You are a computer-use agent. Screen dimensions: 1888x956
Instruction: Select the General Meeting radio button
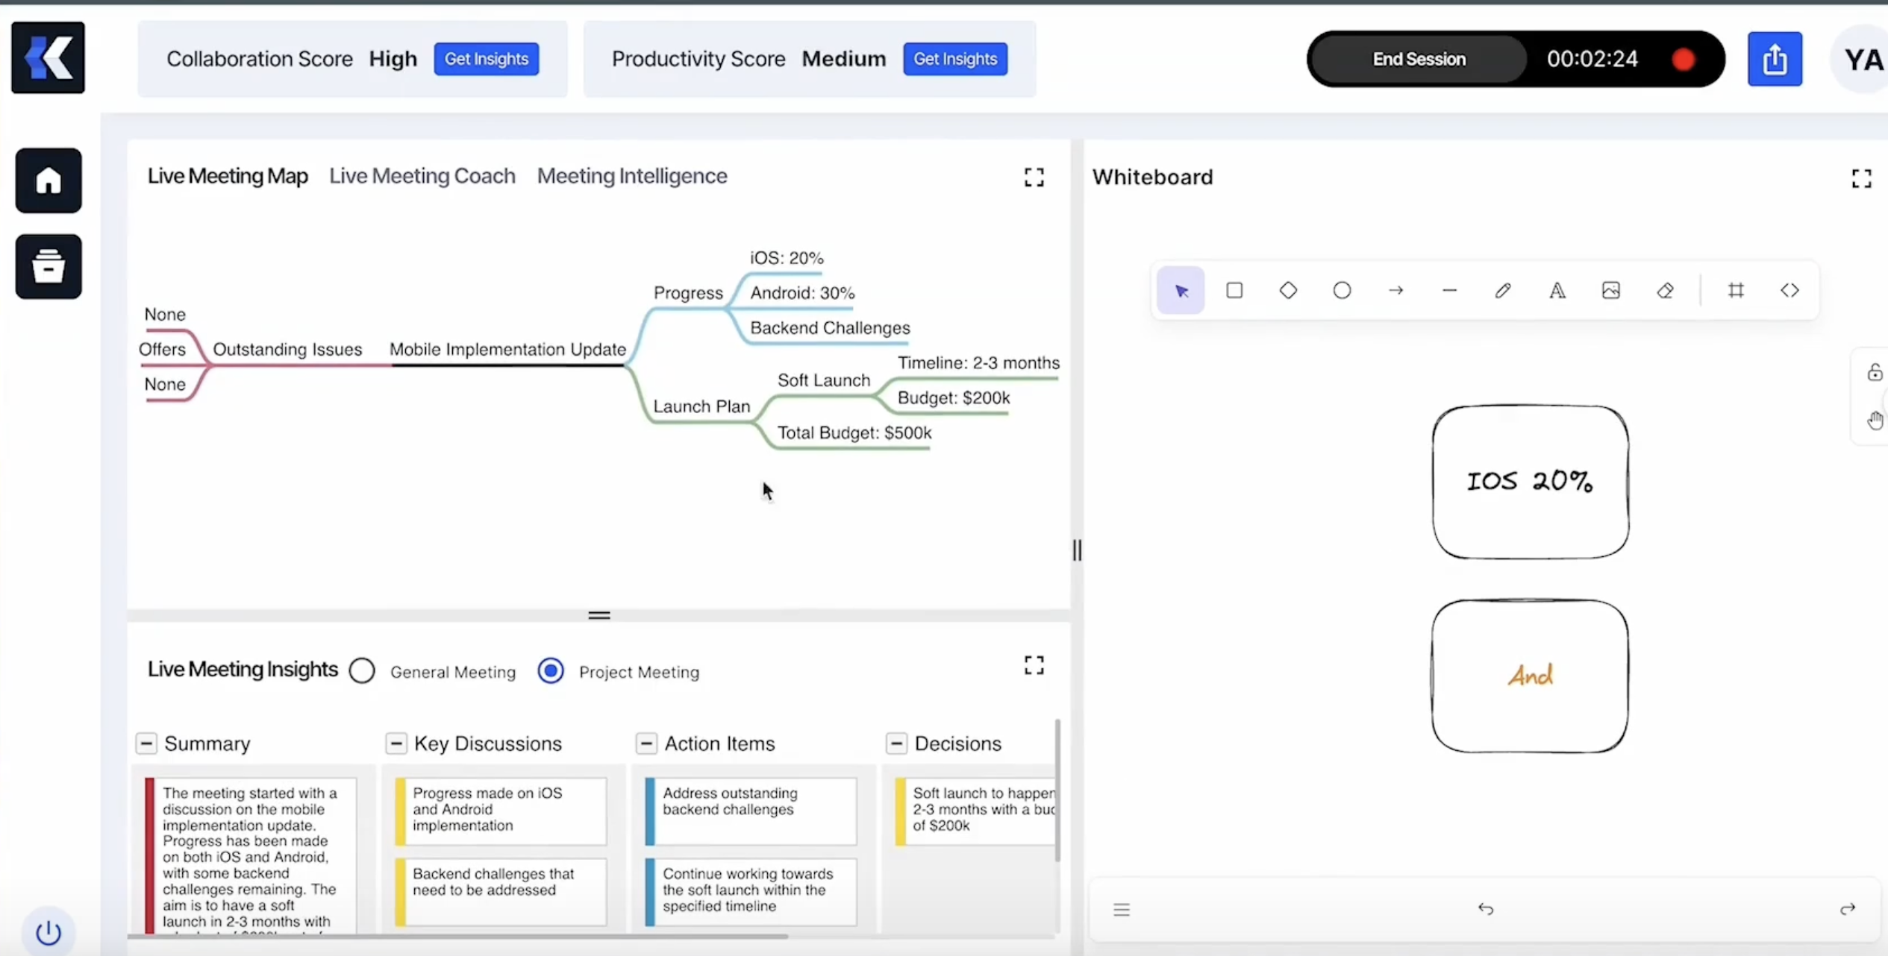point(362,670)
